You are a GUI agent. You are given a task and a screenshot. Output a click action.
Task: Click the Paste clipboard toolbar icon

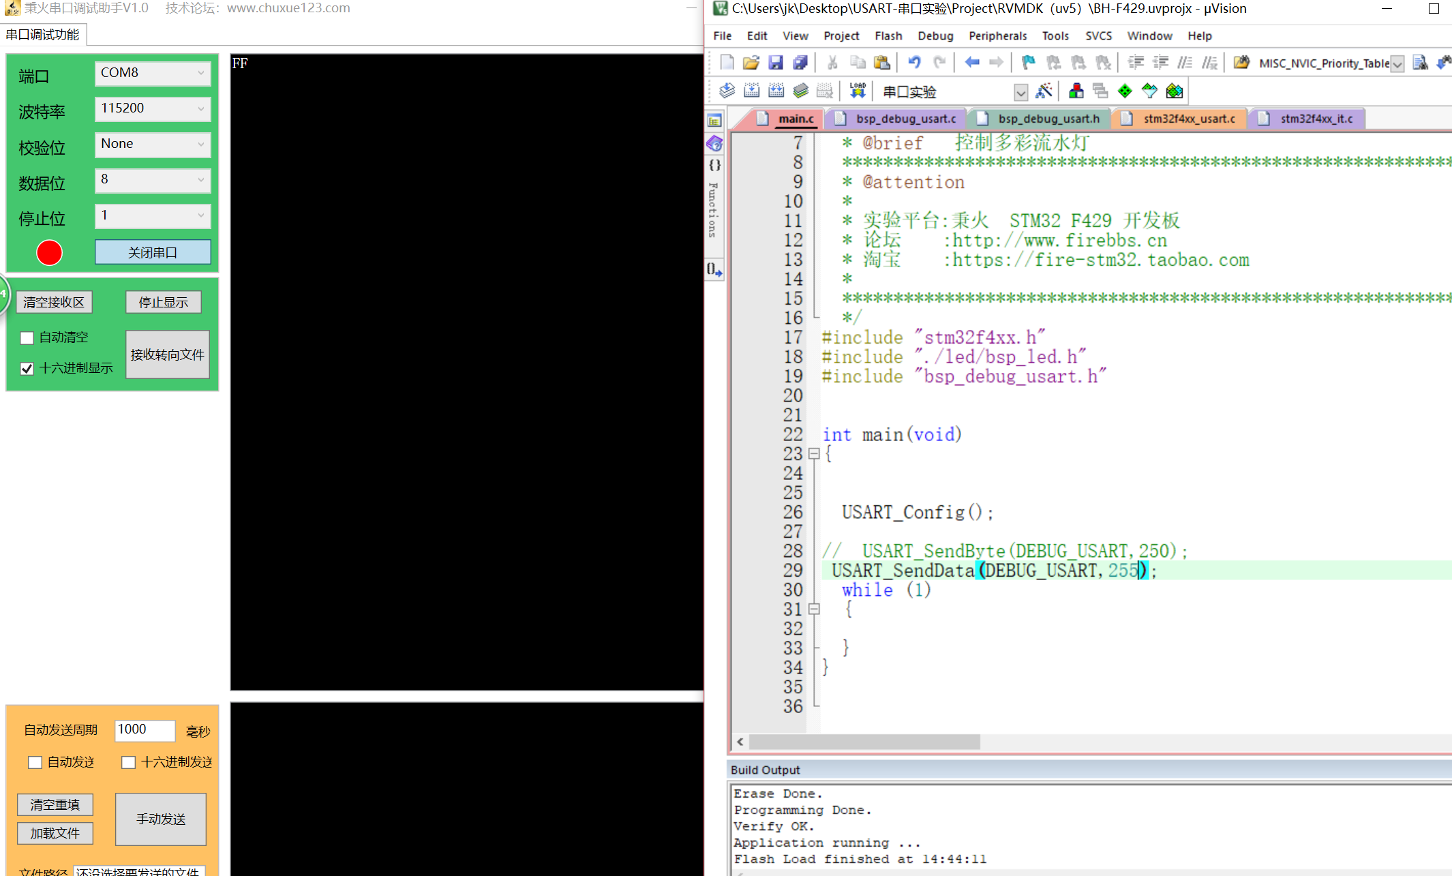(x=882, y=63)
